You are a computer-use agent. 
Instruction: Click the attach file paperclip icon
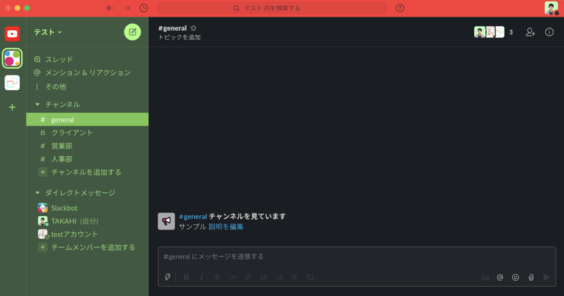coord(531,277)
